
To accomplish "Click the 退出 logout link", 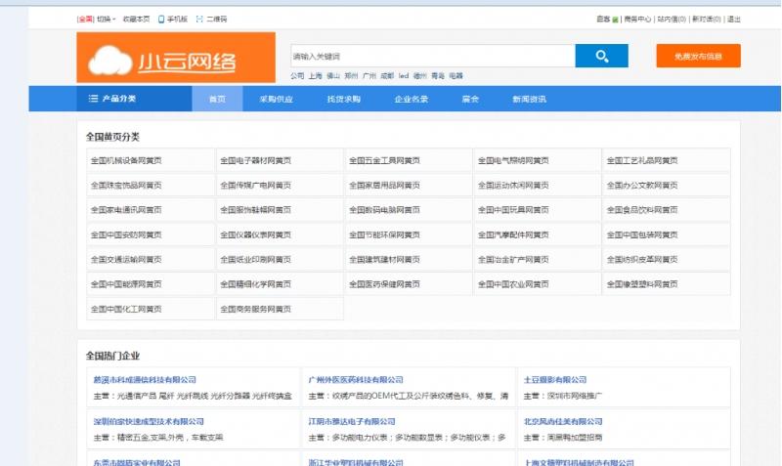I will click(734, 19).
